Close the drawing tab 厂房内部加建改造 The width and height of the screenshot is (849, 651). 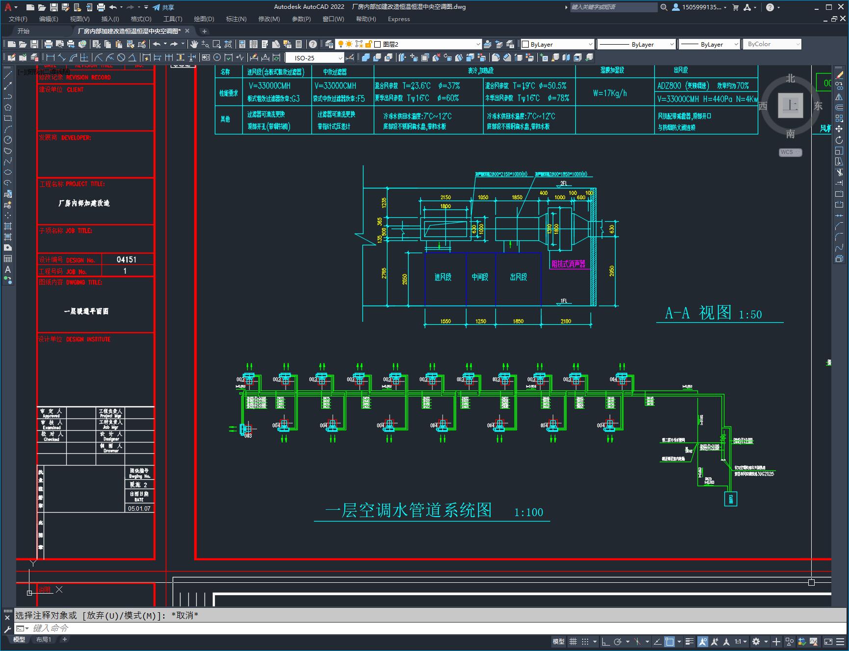tap(187, 31)
